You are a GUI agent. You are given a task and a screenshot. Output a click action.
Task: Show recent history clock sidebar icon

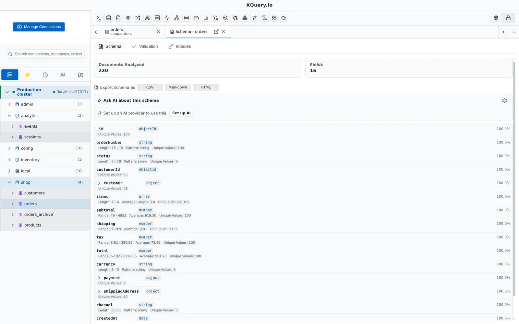[x=45, y=75]
